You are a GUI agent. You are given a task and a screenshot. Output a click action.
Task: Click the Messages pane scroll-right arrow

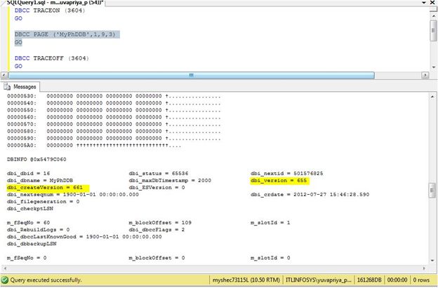pyautogui.click(x=424, y=268)
